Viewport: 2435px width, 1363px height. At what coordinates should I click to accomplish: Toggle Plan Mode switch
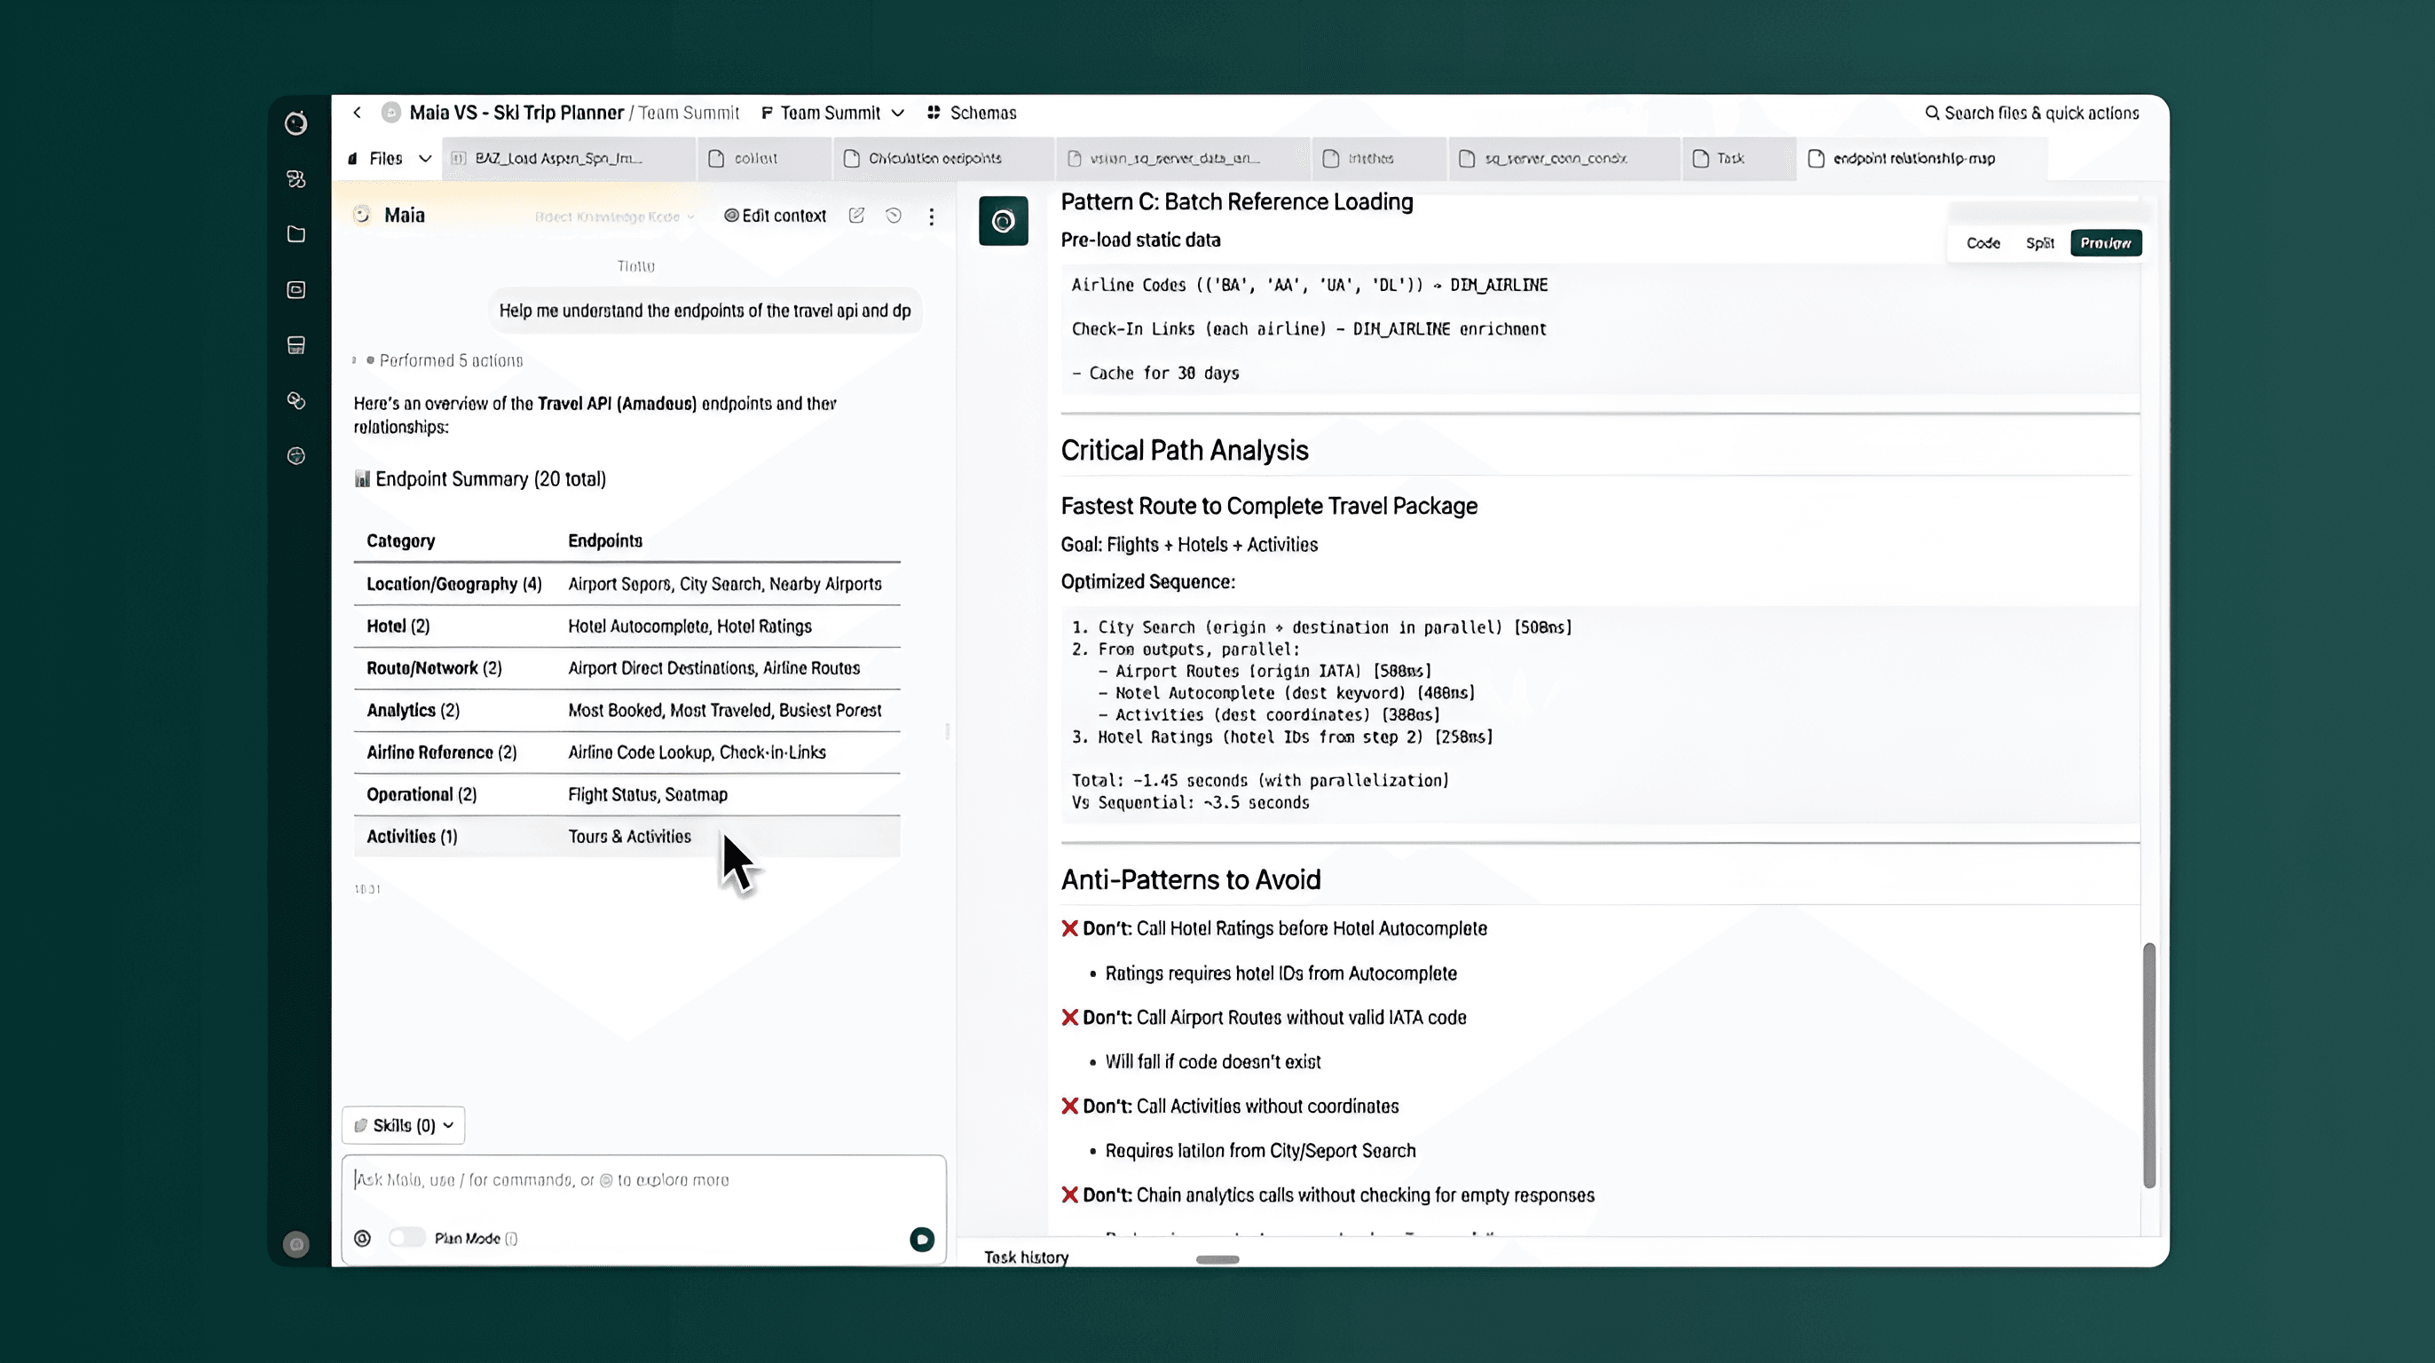(407, 1238)
